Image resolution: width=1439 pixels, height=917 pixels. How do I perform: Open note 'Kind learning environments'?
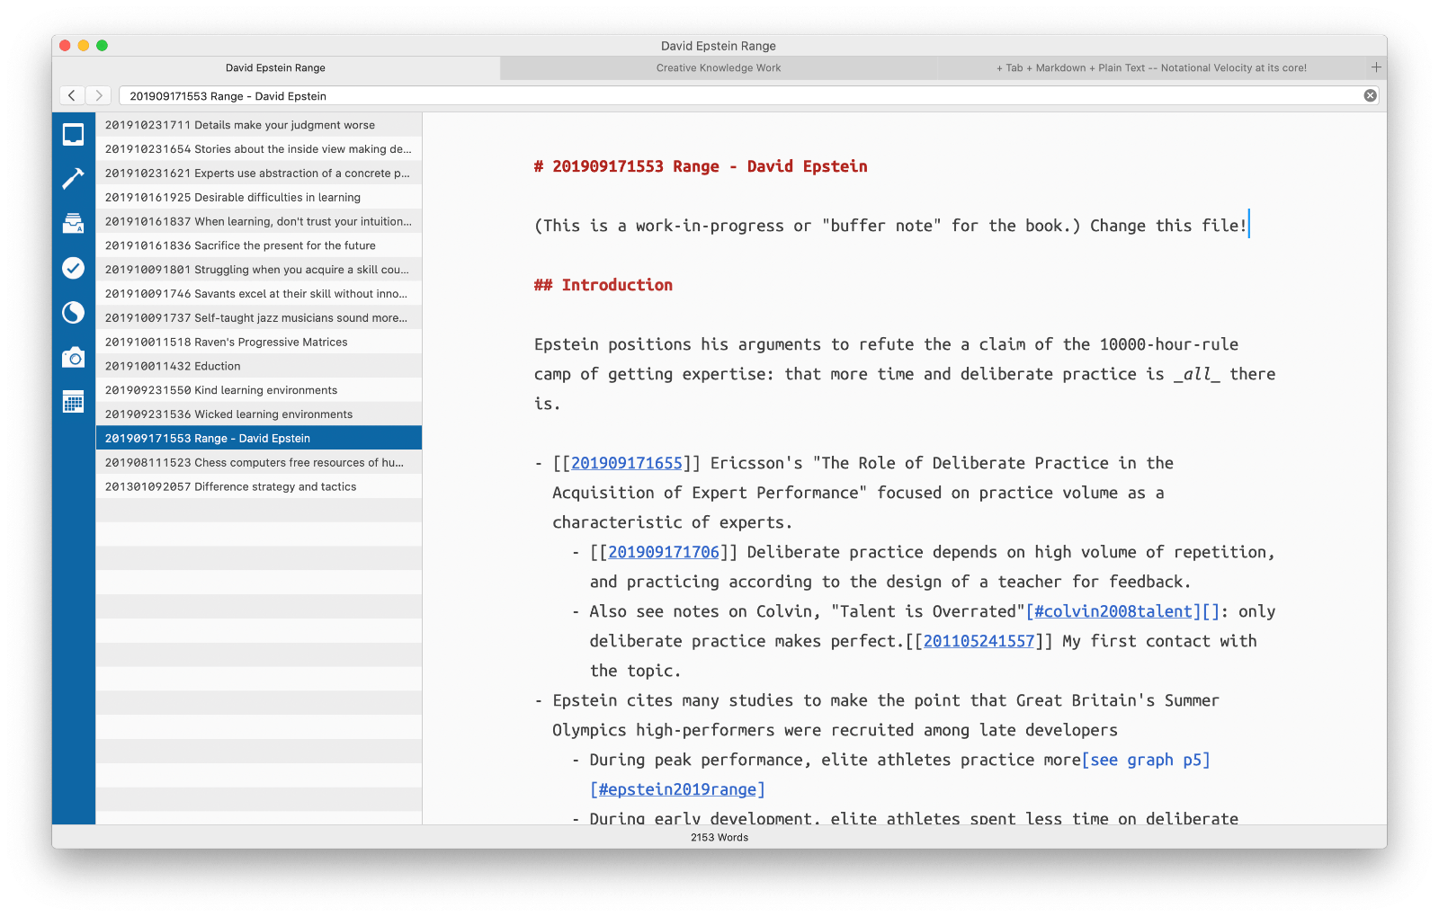point(259,390)
